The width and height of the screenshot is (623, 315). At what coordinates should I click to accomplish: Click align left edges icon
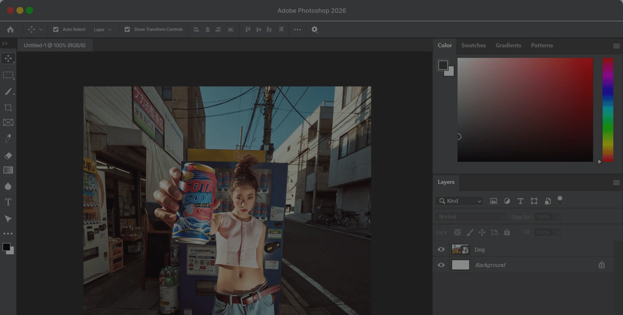tap(196, 30)
